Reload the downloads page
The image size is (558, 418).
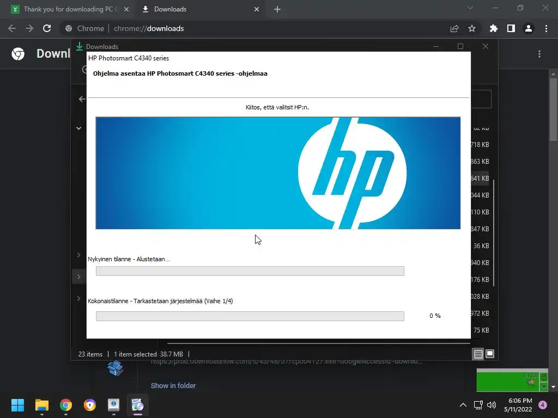coord(47,28)
